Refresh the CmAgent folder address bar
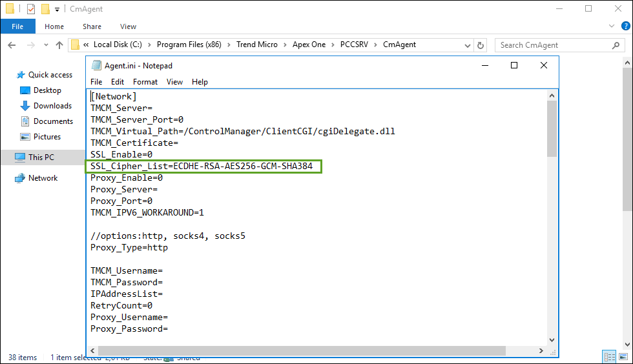The image size is (633, 364). [480, 45]
